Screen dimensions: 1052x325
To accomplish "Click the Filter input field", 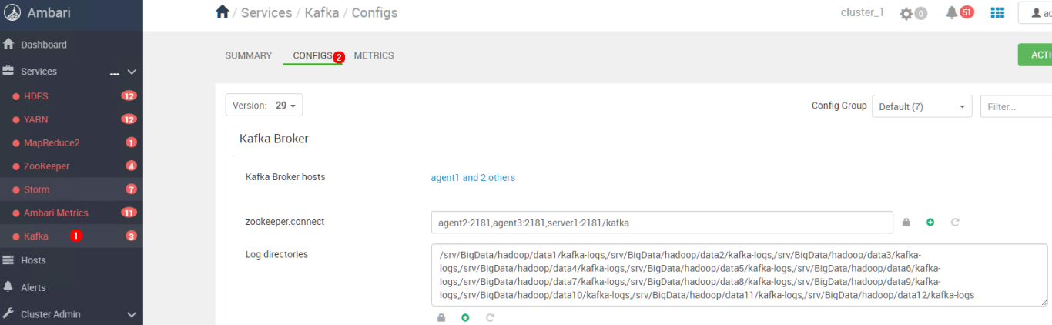I will (x=1016, y=106).
